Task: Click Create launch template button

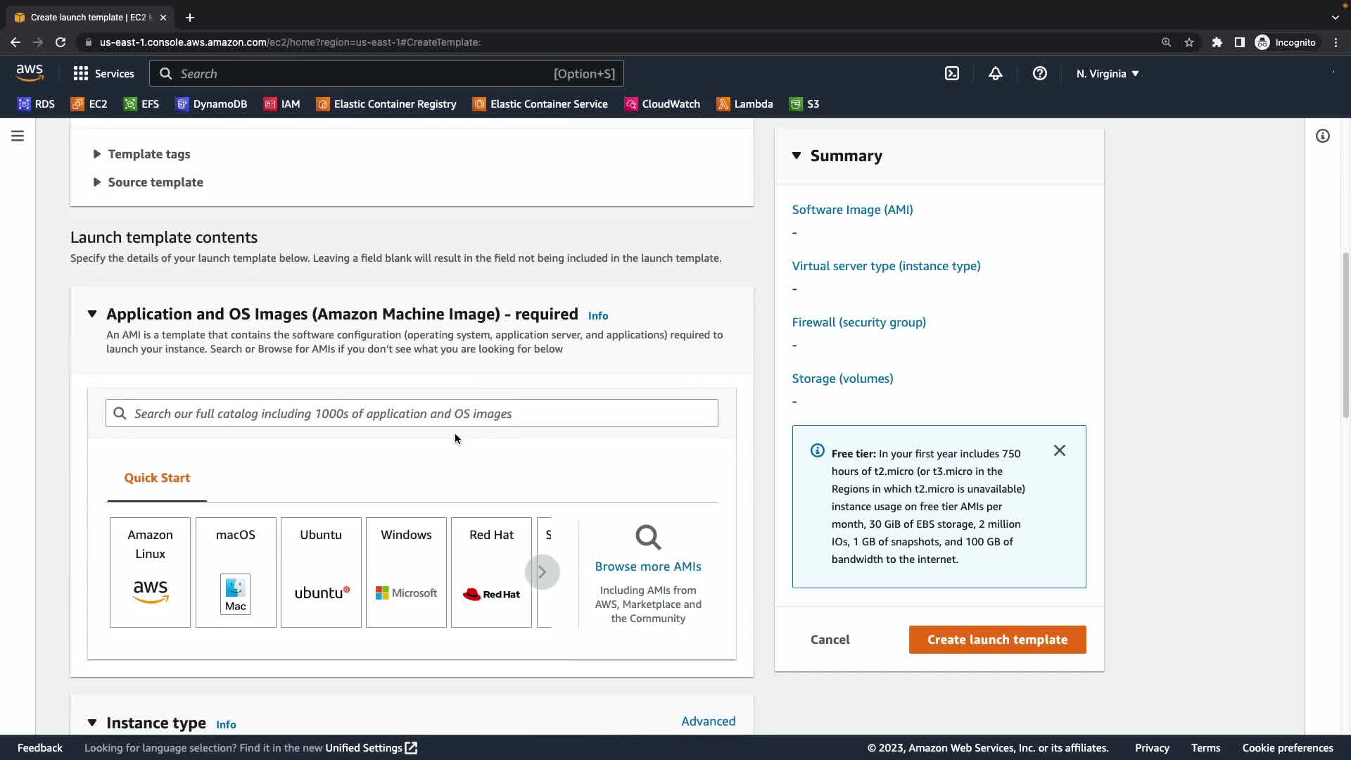Action: point(997,640)
